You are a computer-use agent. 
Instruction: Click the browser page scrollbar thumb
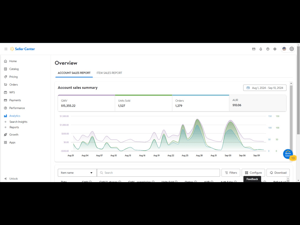[x=298, y=90]
